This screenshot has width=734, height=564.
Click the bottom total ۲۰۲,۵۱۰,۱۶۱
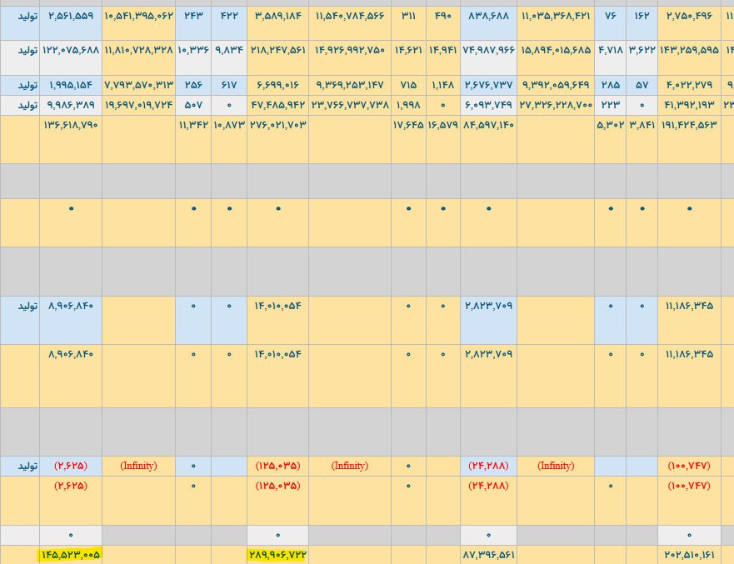(689, 554)
